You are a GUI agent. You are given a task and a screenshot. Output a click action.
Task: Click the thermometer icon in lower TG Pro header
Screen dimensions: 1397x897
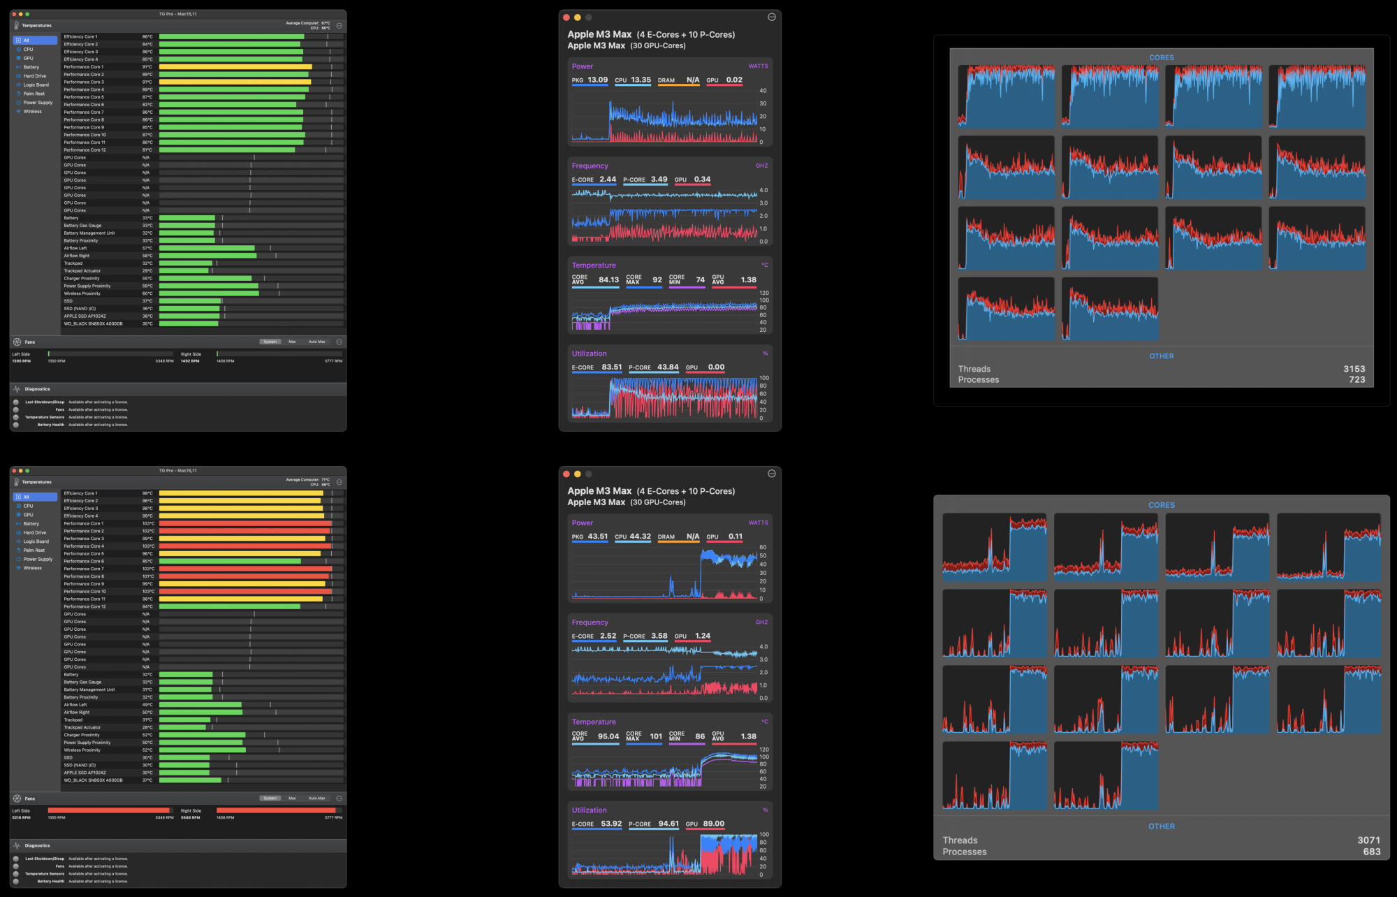17,482
